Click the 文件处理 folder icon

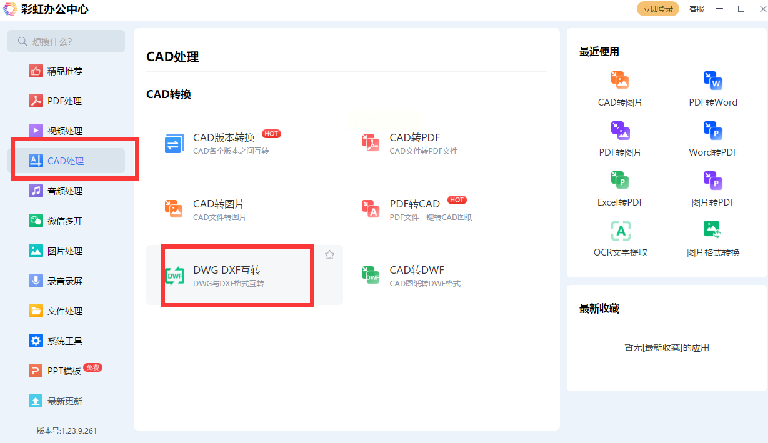36,311
